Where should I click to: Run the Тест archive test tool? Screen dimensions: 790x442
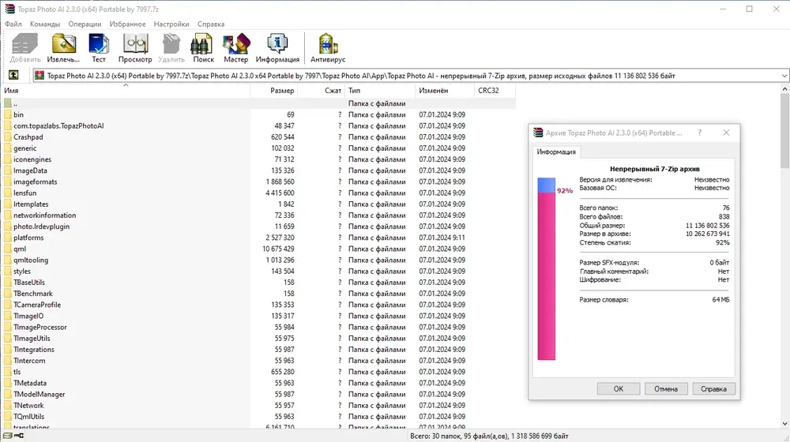(x=99, y=48)
